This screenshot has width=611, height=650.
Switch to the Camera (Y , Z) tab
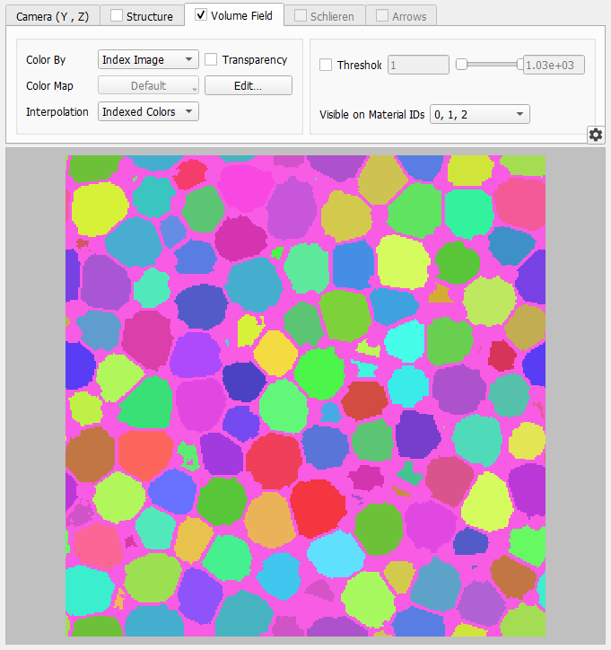53,16
